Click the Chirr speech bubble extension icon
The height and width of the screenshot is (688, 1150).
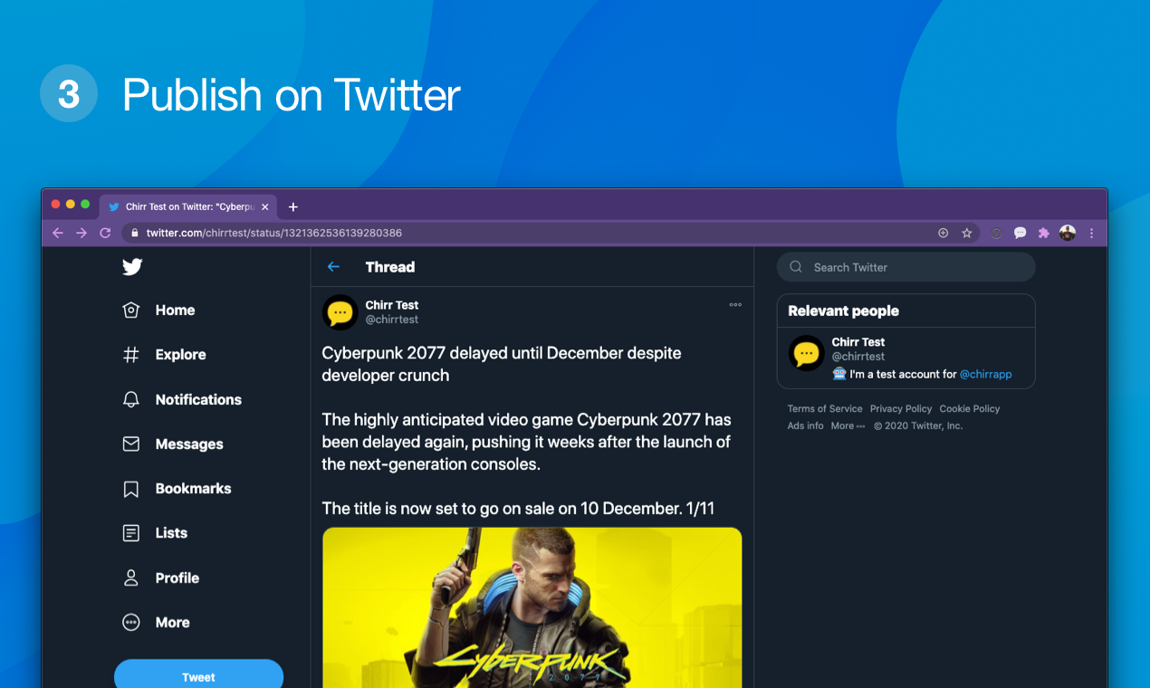[x=1020, y=233]
